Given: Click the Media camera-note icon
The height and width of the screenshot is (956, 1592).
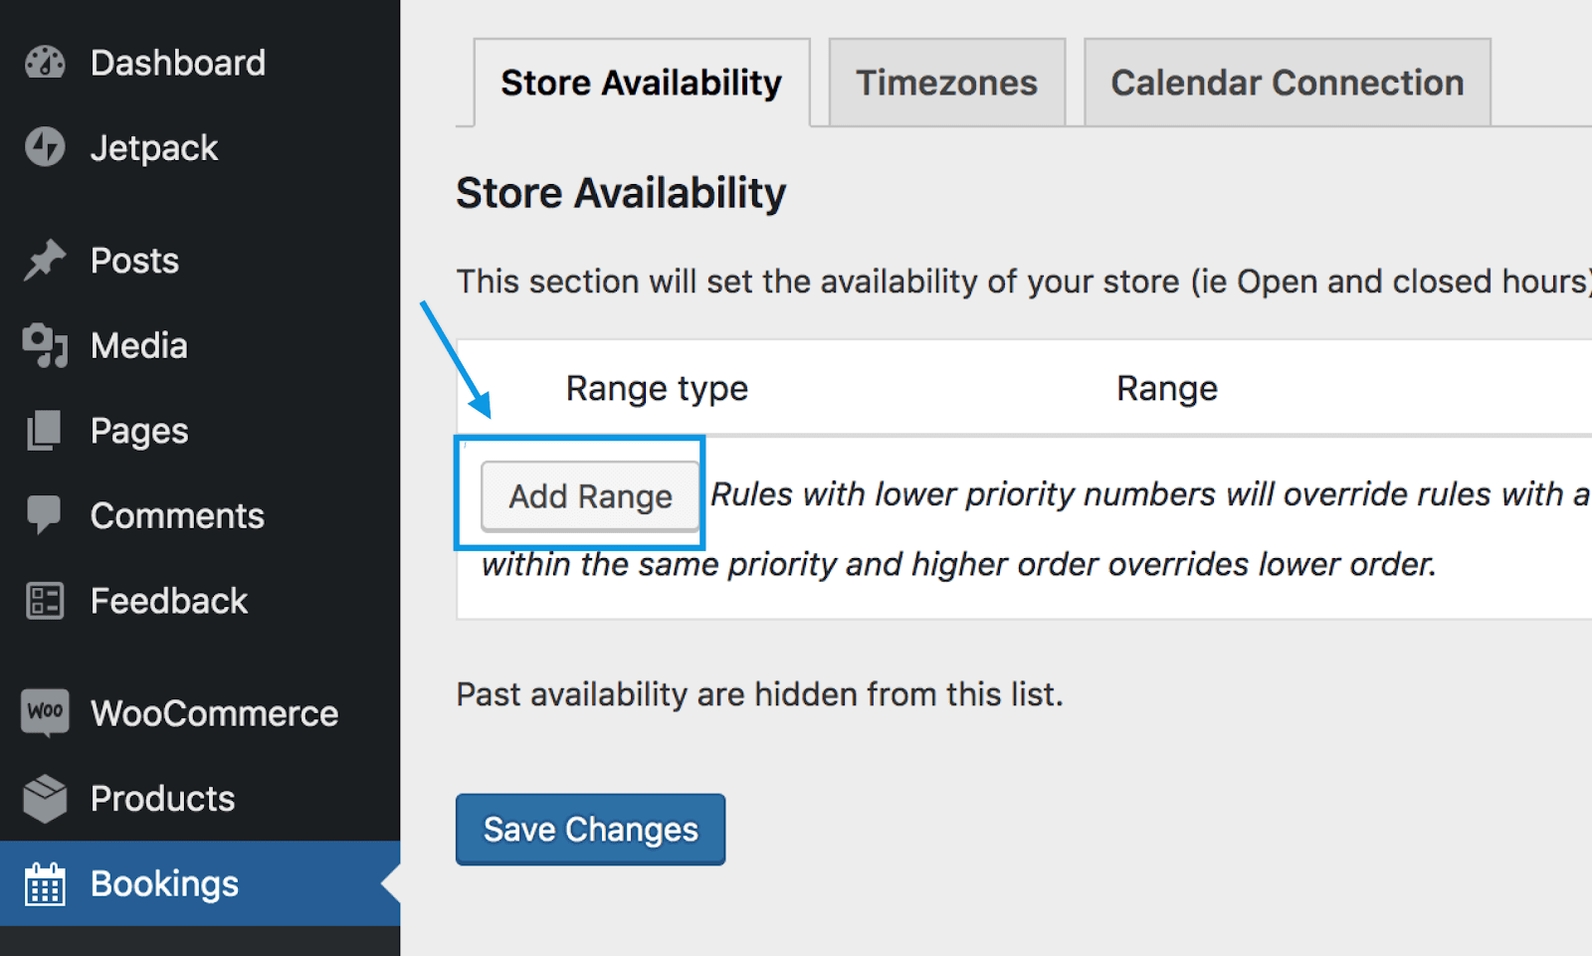Looking at the screenshot, I should pos(45,345).
